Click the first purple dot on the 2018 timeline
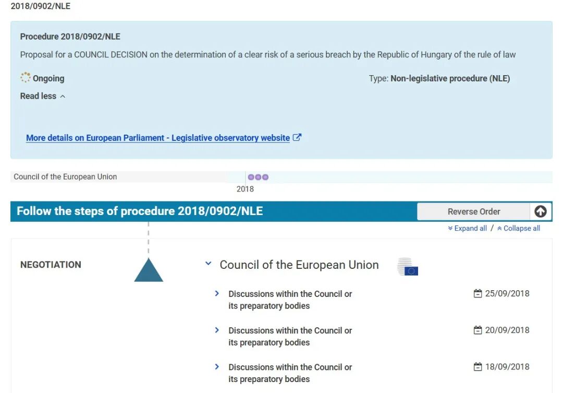The width and height of the screenshot is (563, 393). pos(251,177)
